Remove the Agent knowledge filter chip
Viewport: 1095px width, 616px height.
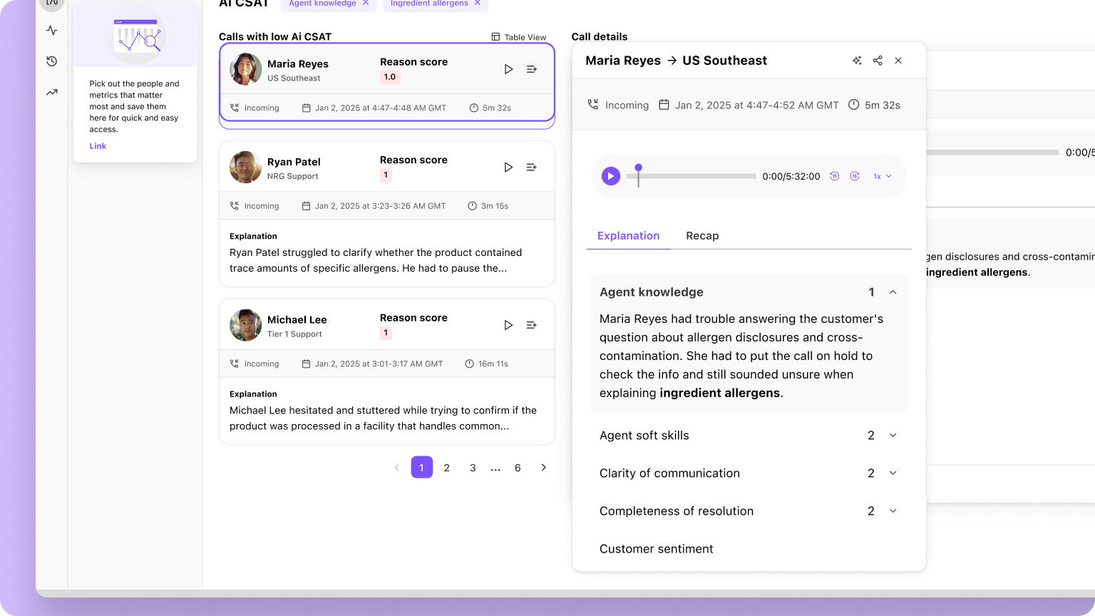click(x=365, y=3)
